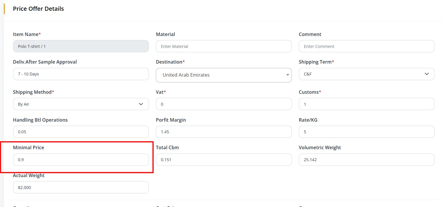Select the Volumetric Weight input field

pos(366,160)
